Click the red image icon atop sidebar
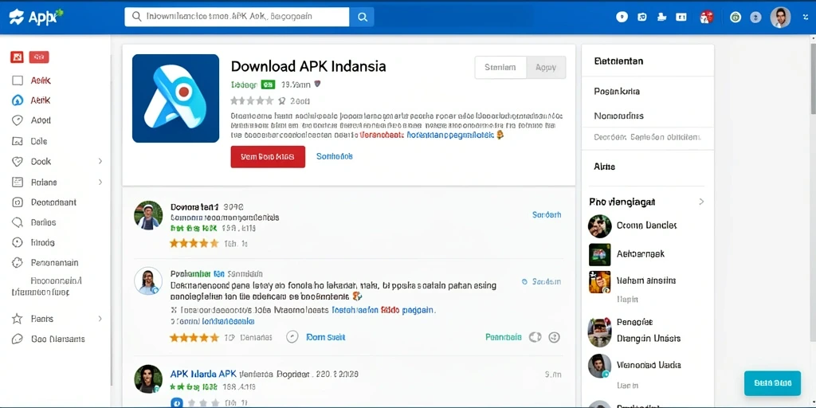Viewport: 816px width, 408px height. [17, 57]
